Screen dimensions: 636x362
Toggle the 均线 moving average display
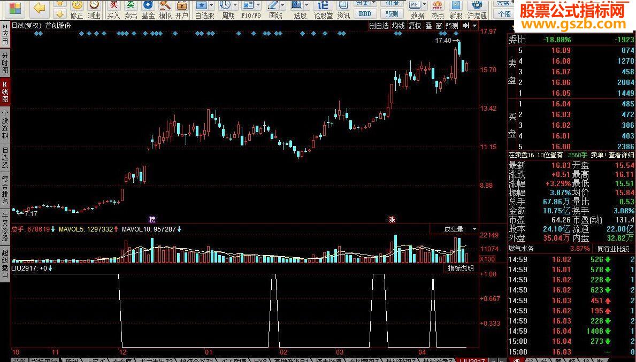(x=399, y=26)
